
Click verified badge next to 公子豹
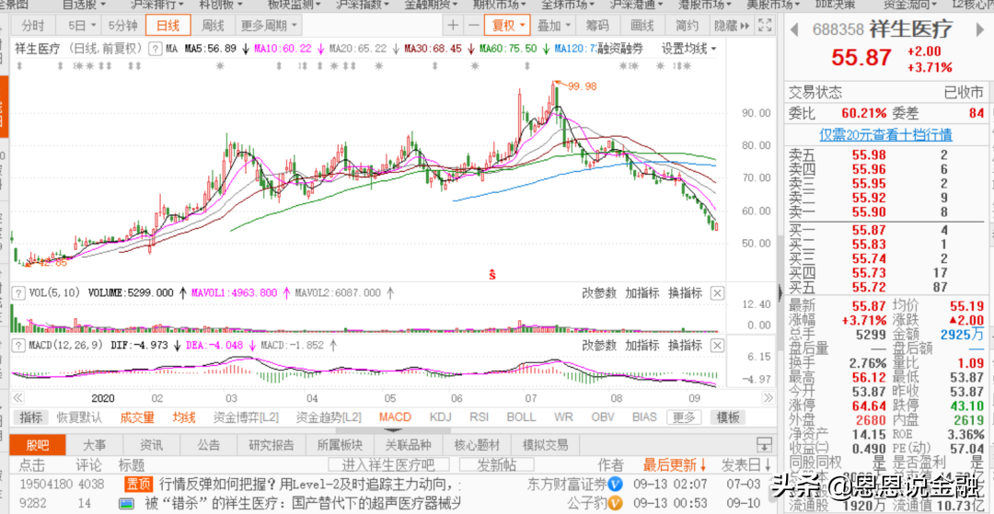pyautogui.click(x=615, y=504)
